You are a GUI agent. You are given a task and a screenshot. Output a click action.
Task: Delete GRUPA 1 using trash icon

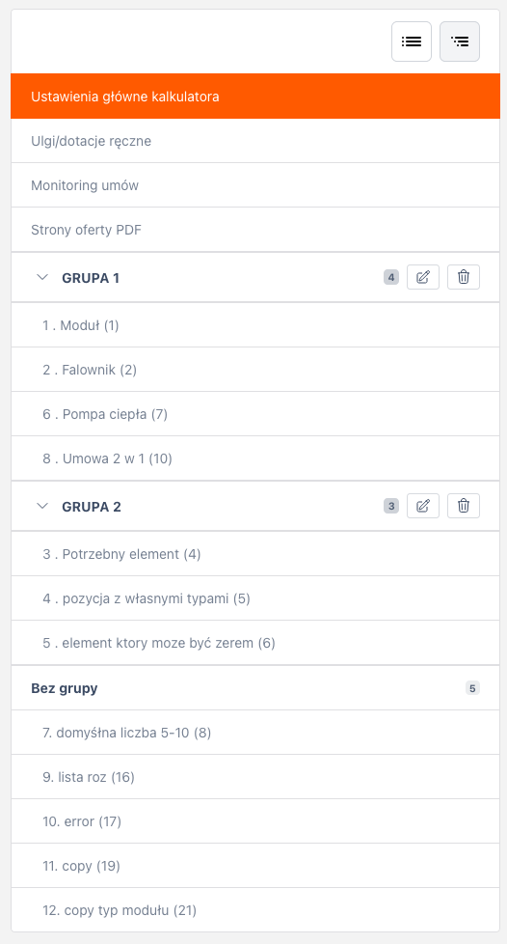(464, 277)
